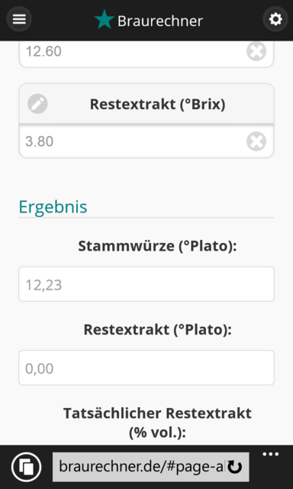Click the Tatsächlicher Restextrakt label
The width and height of the screenshot is (293, 489).
tap(157, 423)
